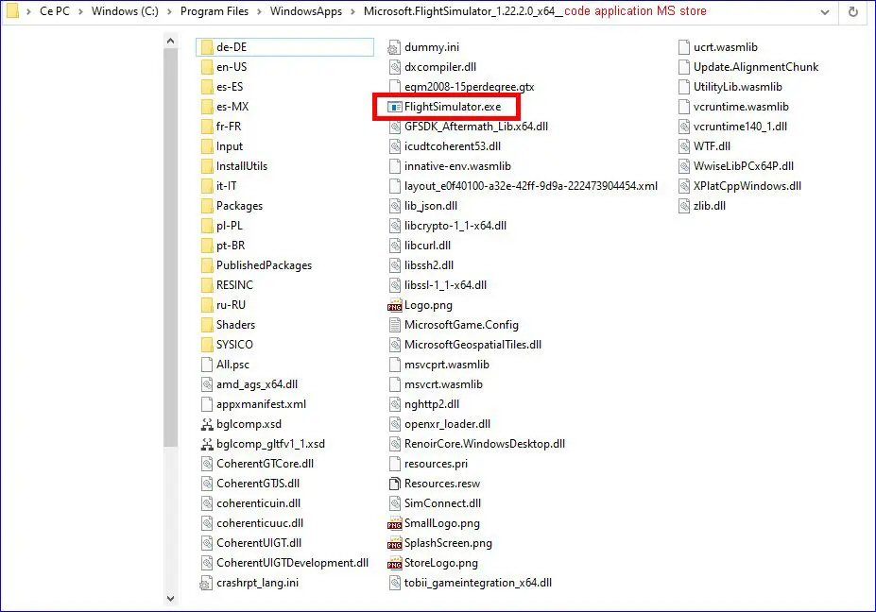
Task: Click the scroll down arrow
Action: click(x=170, y=598)
